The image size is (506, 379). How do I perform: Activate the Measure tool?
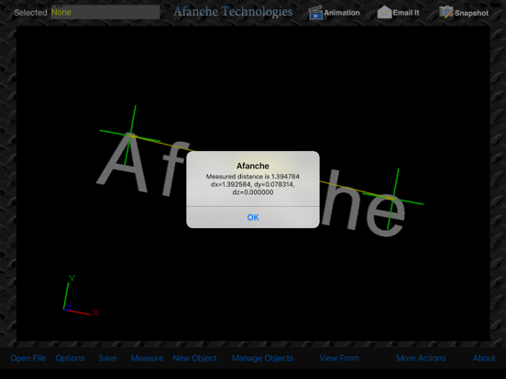point(147,358)
